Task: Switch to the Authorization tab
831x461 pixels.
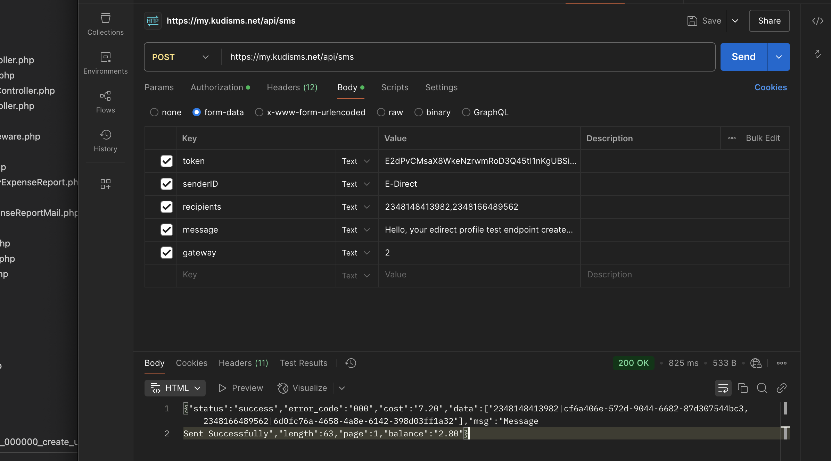Action: 220,87
